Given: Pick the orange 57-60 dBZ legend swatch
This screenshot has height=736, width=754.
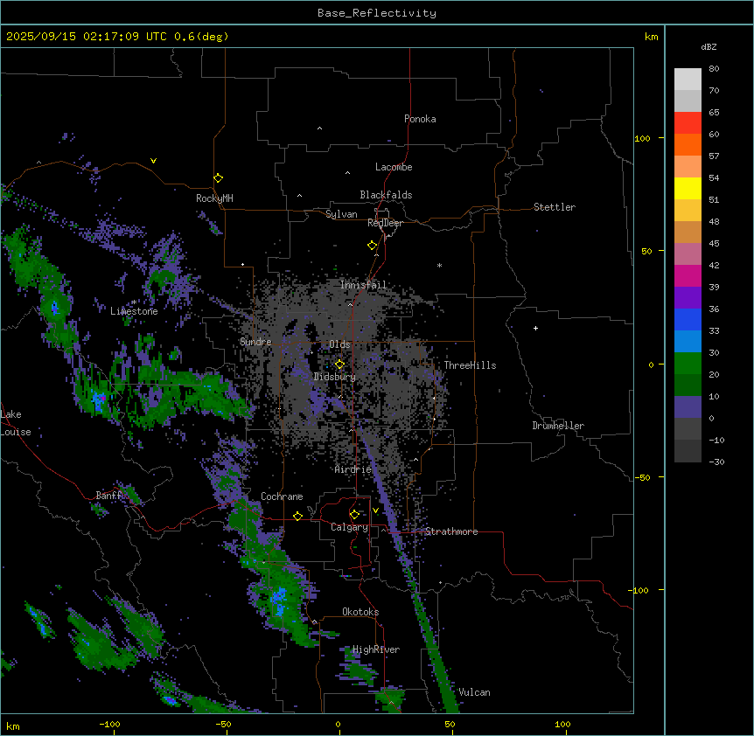Looking at the screenshot, I should 688,144.
